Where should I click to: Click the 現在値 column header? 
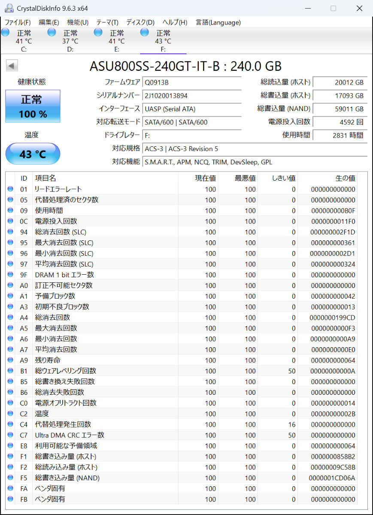coord(198,178)
